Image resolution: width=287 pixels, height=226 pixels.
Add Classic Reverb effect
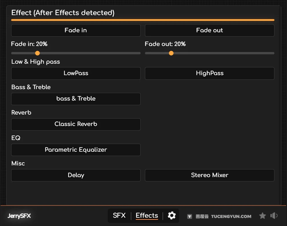[76, 124]
